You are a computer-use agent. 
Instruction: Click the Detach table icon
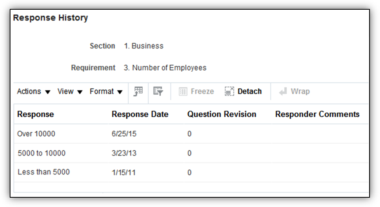pyautogui.click(x=229, y=91)
